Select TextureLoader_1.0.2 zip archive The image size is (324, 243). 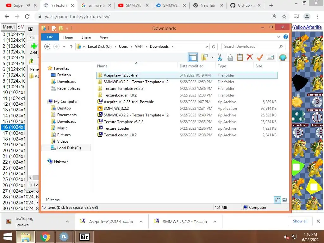(x=187, y=135)
